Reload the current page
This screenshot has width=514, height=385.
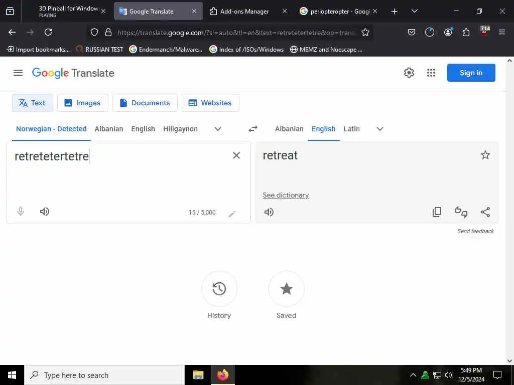[48, 32]
